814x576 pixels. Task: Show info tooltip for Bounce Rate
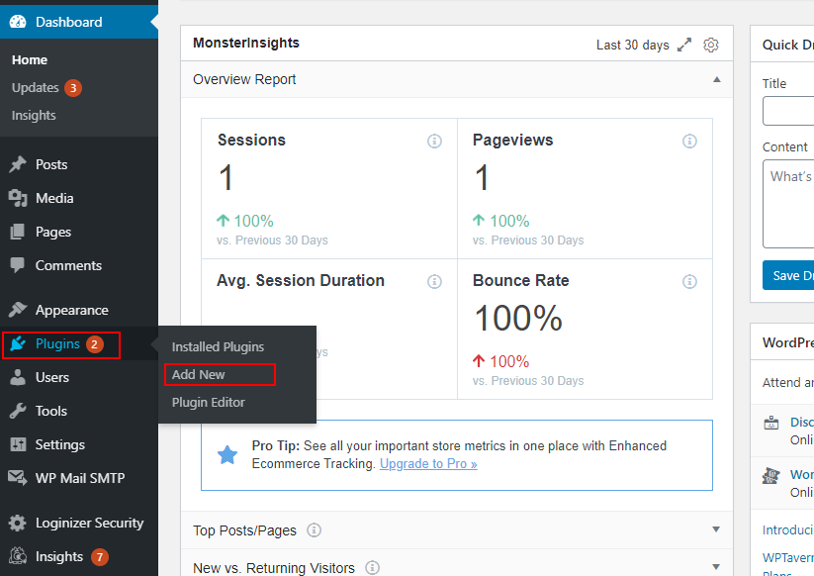tap(689, 281)
